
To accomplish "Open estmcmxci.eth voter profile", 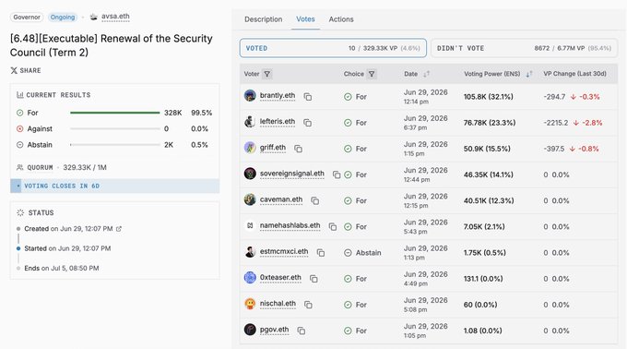I will click(284, 252).
